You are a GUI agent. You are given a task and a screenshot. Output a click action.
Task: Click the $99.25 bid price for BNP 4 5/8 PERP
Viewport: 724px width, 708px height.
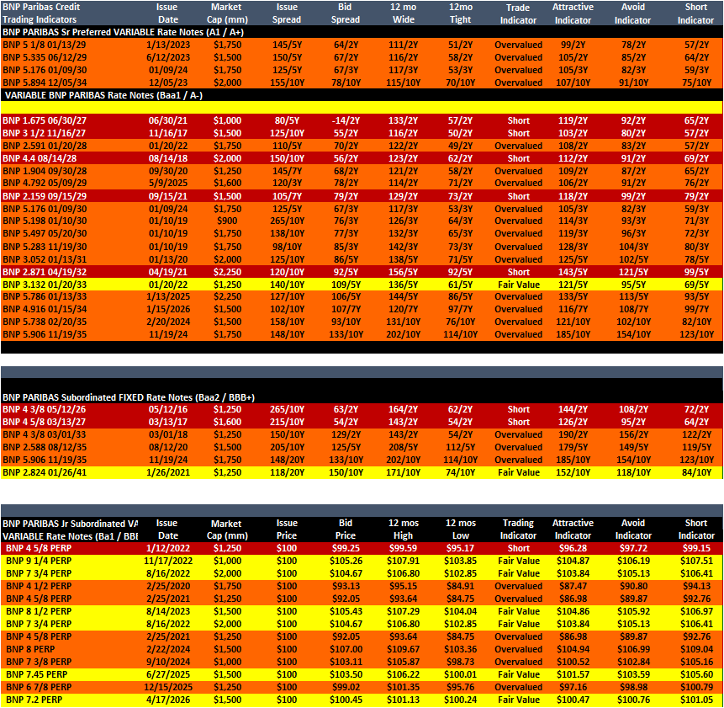[346, 549]
